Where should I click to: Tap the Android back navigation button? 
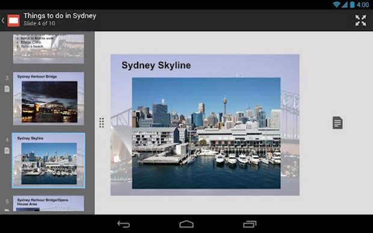[124, 224]
